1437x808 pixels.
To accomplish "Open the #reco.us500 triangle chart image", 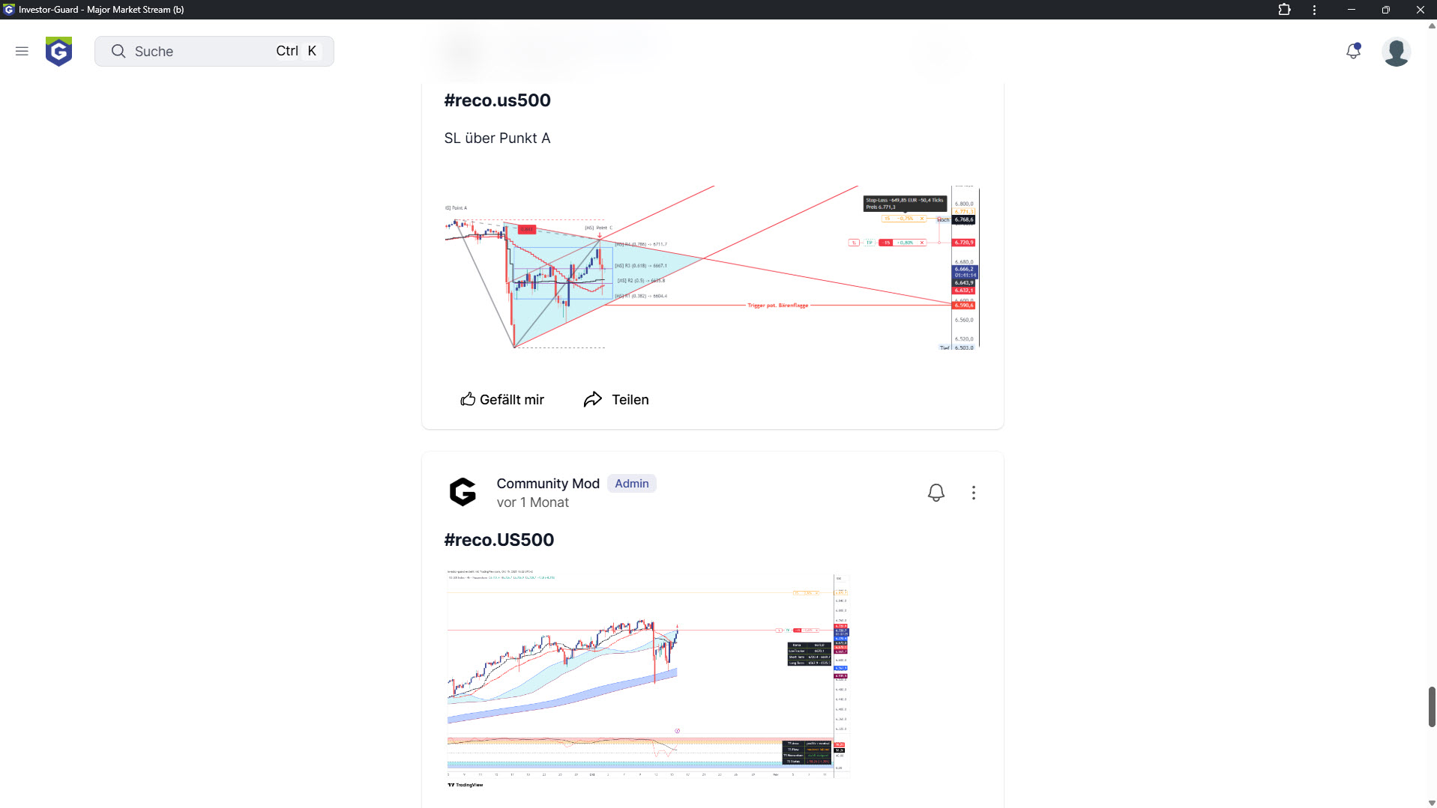I will pyautogui.click(x=711, y=267).
